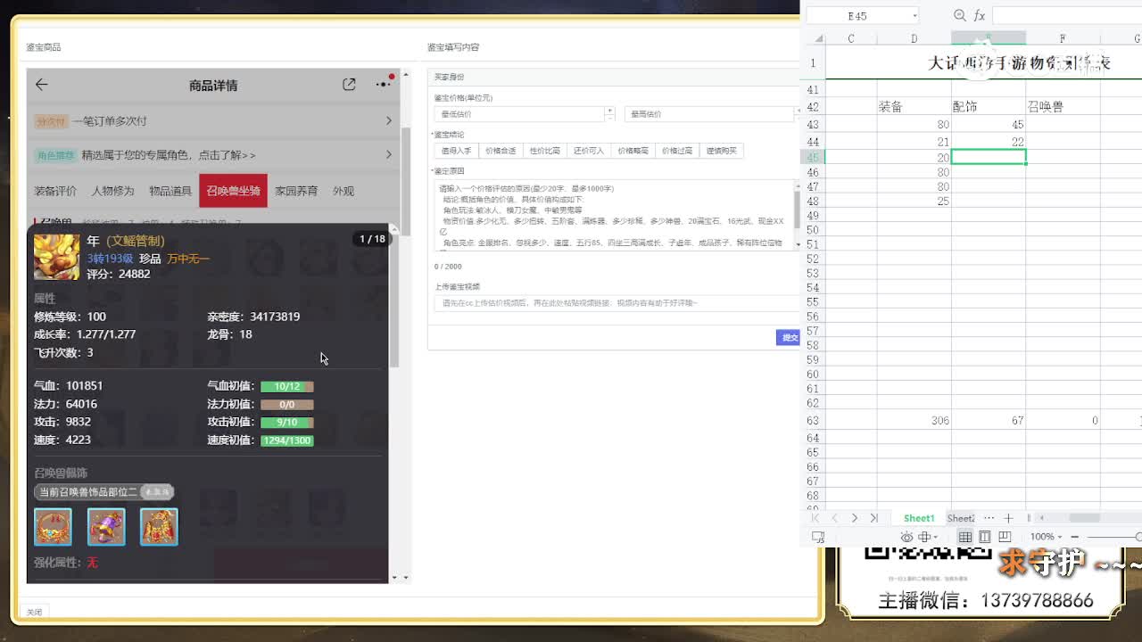
Task: Switch to the 召唤兽坐骑 tab
Action: pos(233,191)
